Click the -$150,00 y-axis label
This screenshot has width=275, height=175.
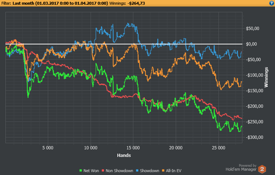tap(254, 91)
